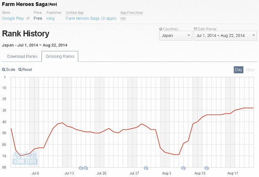Screen dimensions: 259x177
Task: Click the Rank History heading
Action: point(25,34)
